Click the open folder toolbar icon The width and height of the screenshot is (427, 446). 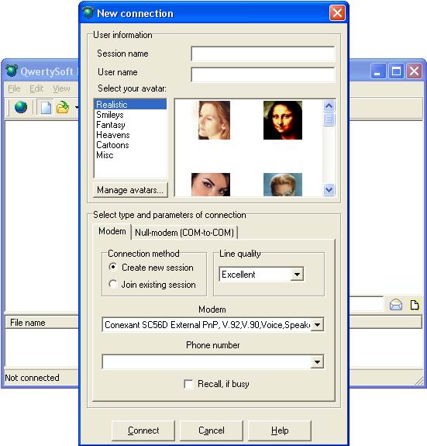pos(63,107)
